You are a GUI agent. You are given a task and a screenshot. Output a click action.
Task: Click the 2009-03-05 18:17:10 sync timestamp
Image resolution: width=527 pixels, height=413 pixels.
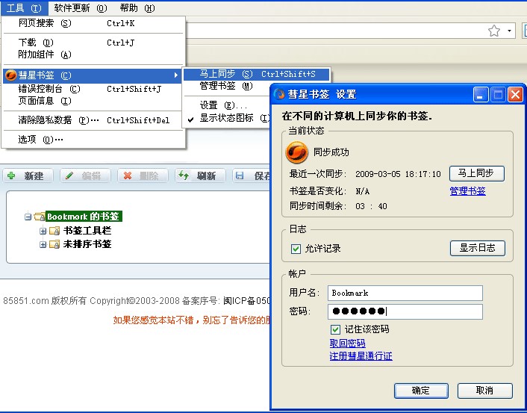click(x=398, y=174)
